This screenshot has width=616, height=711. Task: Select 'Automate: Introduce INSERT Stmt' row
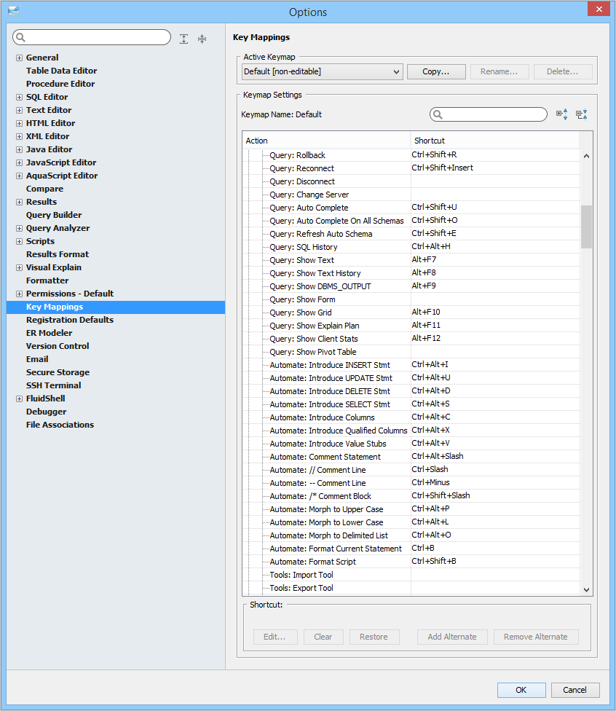(x=411, y=365)
